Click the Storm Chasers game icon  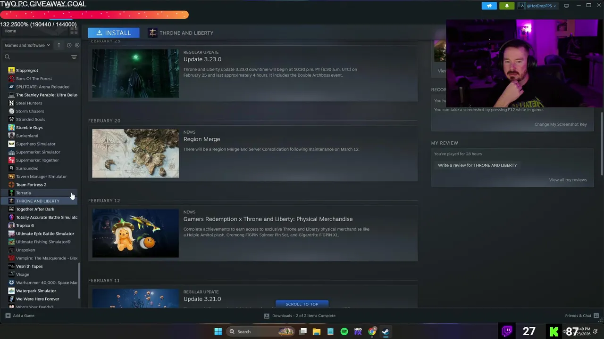click(11, 111)
